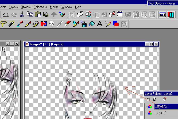Select the Flood Fill tool
The image size is (178, 119).
click(92, 24)
